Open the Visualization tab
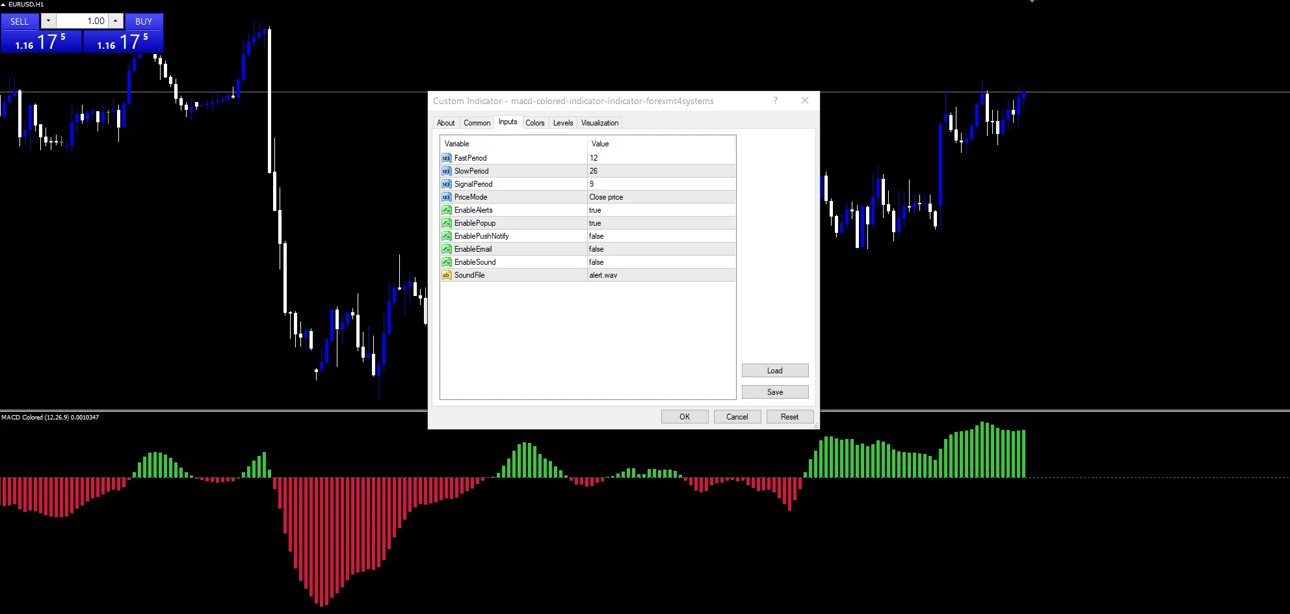The width and height of the screenshot is (1290, 614). tap(599, 123)
